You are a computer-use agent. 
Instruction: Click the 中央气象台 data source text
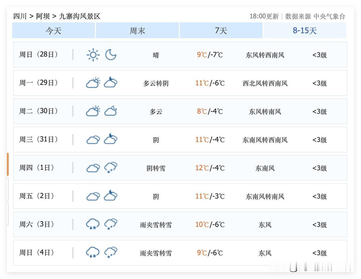pos(329,16)
